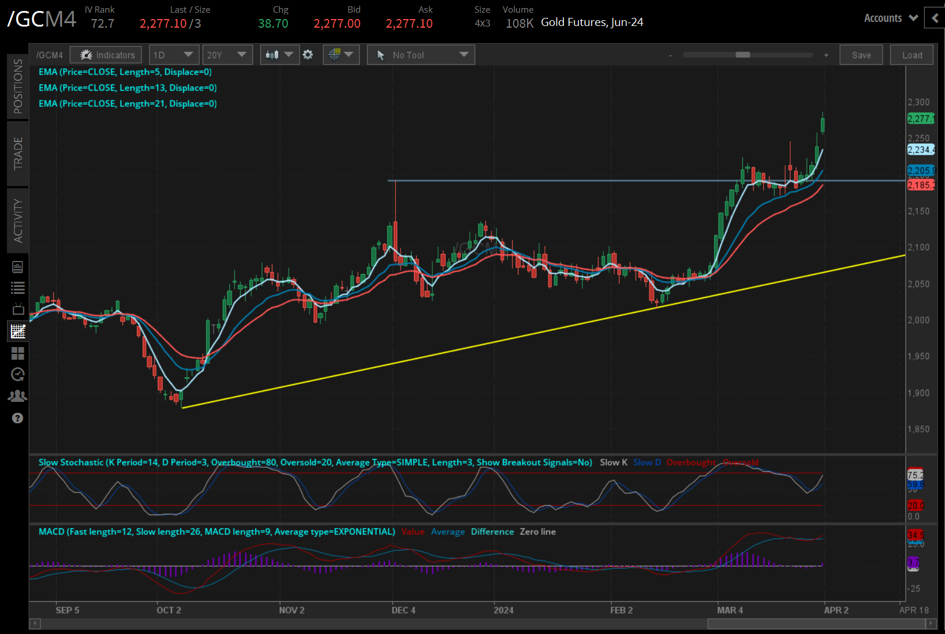Click the chart zoom slider handle
The image size is (945, 634).
coord(742,55)
